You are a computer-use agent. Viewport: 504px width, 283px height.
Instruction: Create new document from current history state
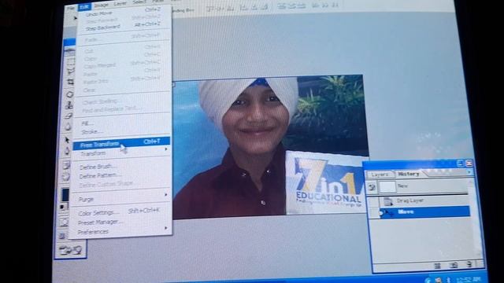coord(438,266)
